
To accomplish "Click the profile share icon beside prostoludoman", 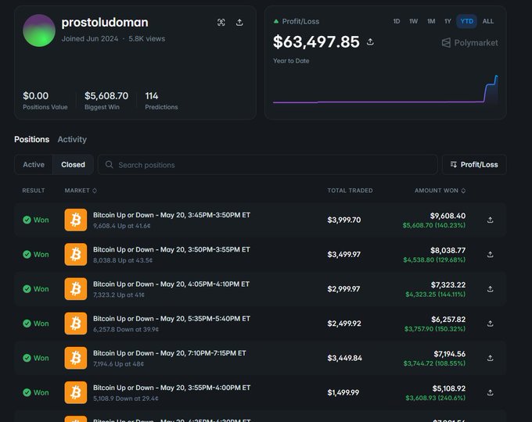I will [x=239, y=23].
